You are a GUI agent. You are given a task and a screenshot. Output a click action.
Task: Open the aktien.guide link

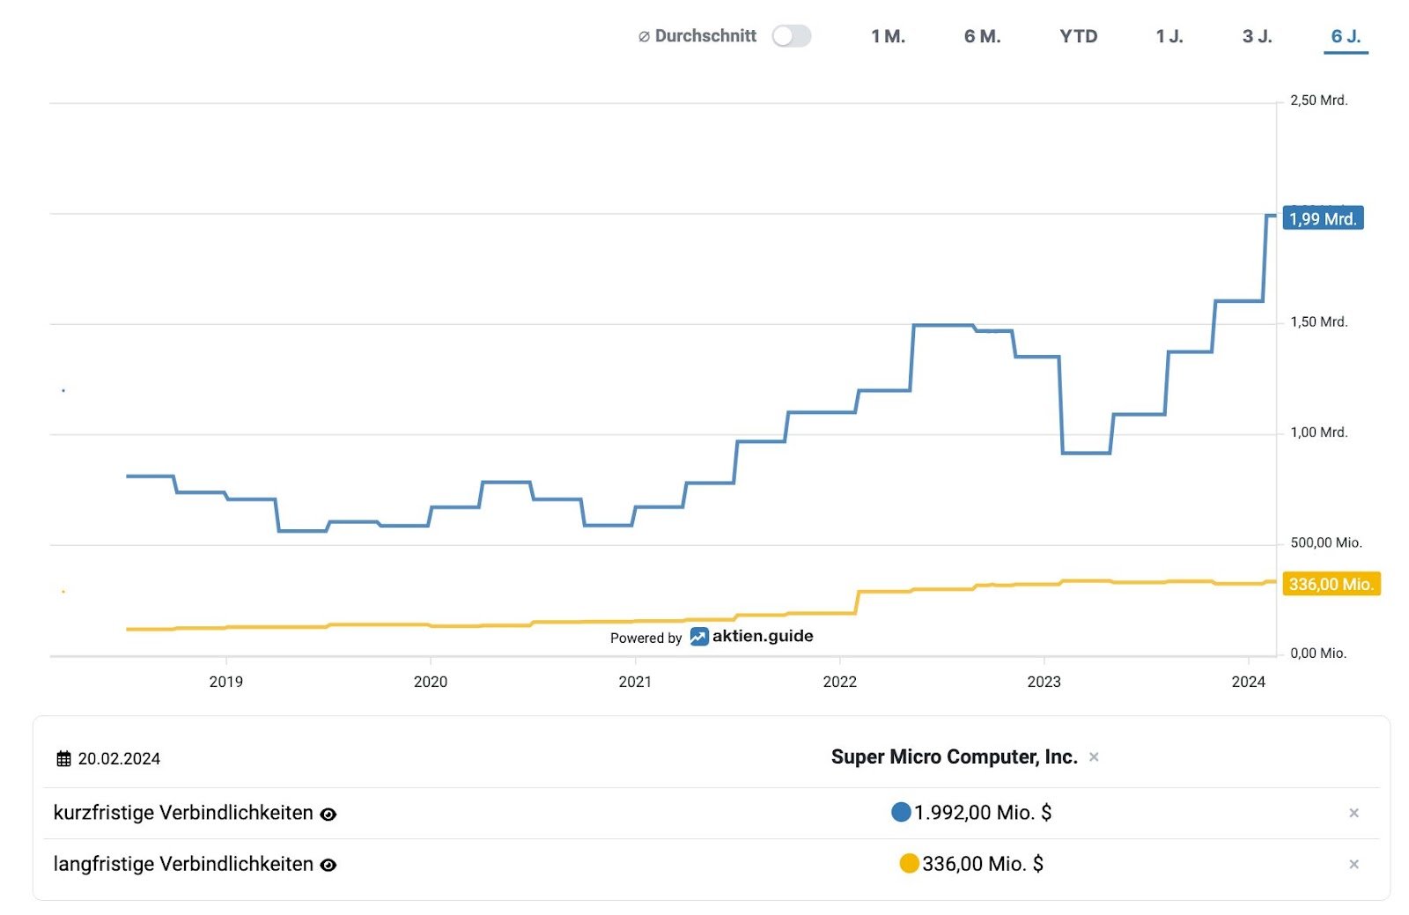coord(763,636)
